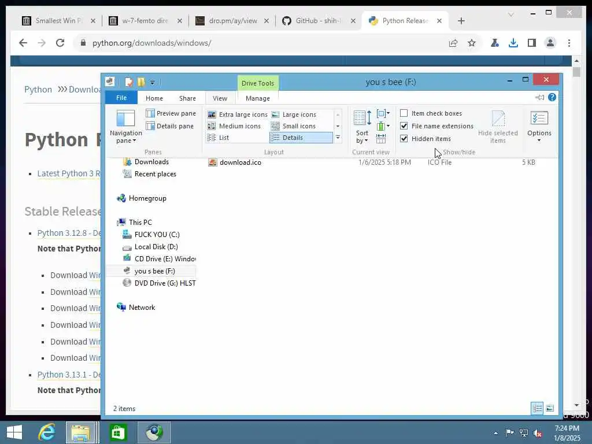Open the C: drive in navigation pane

[157, 235]
